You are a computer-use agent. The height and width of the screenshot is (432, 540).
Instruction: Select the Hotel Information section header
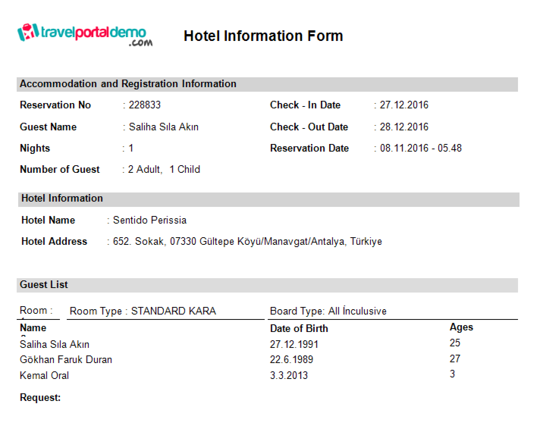[268, 199]
